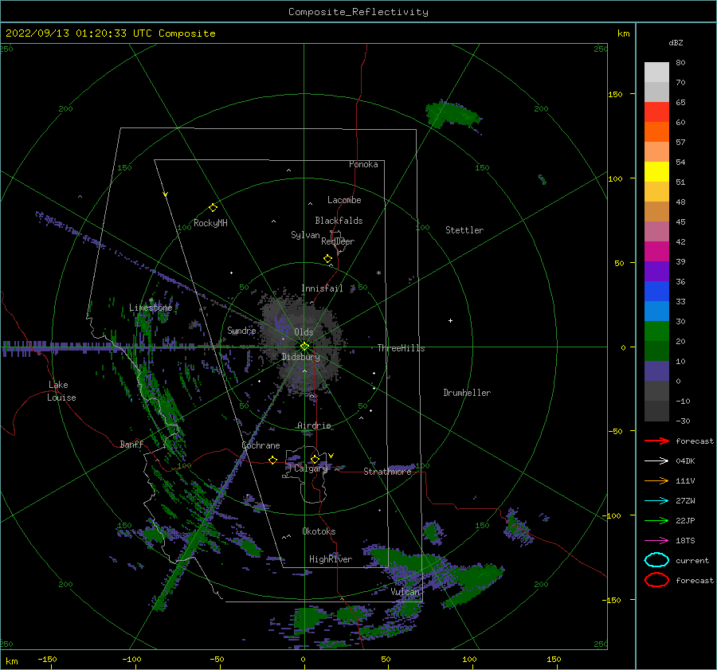Click the Banff label on map
The height and width of the screenshot is (670, 717).
click(131, 444)
